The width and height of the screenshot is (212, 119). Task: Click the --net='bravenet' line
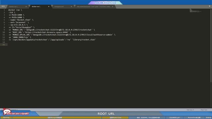pos(19,22)
